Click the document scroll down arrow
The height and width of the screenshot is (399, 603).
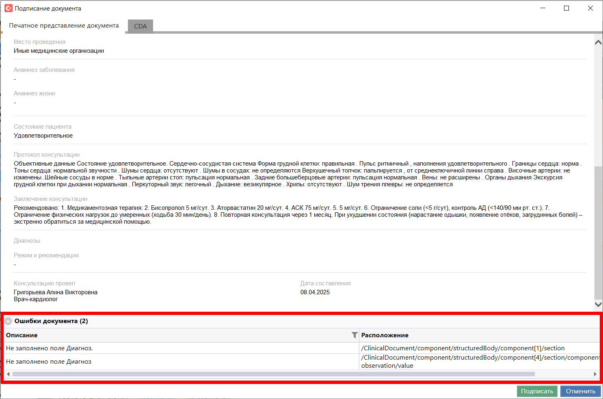pos(598,304)
